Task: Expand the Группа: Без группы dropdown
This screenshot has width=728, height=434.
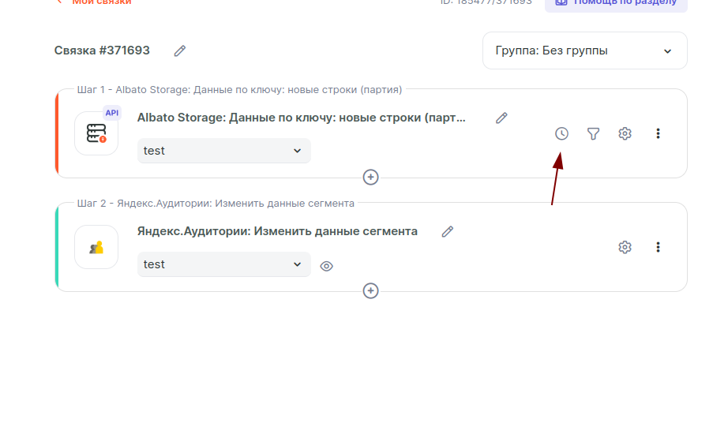Action: (x=584, y=51)
